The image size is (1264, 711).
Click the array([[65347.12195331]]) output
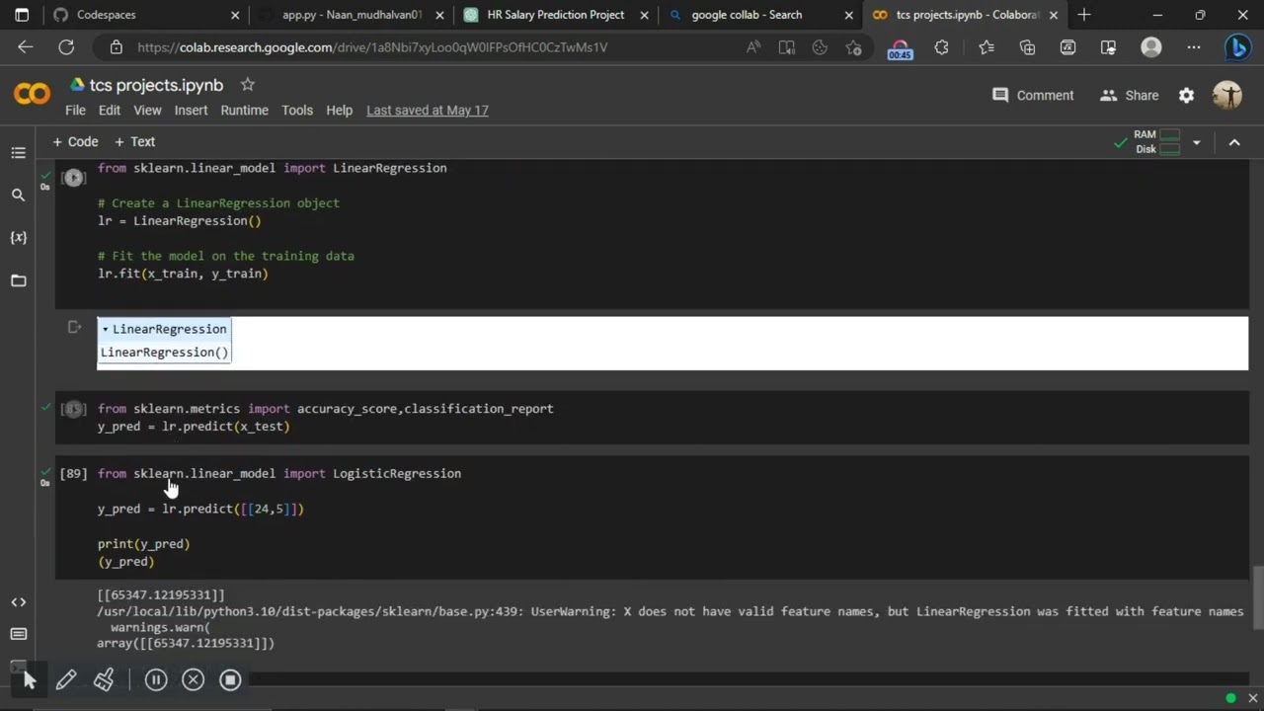tap(186, 644)
